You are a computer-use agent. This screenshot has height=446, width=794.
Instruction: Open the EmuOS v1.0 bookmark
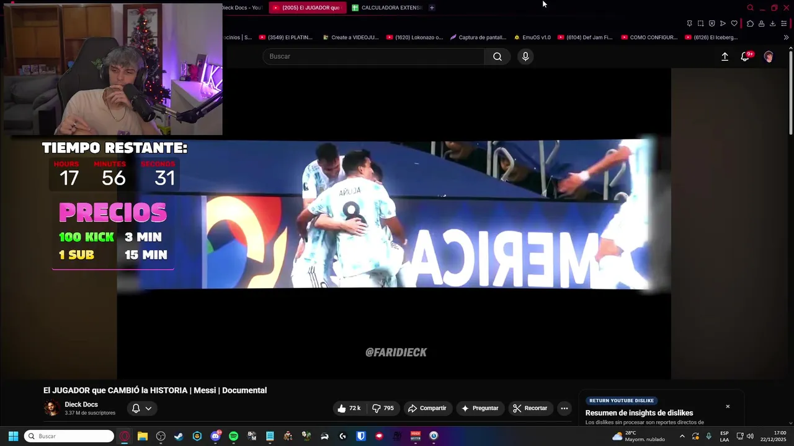[532, 37]
